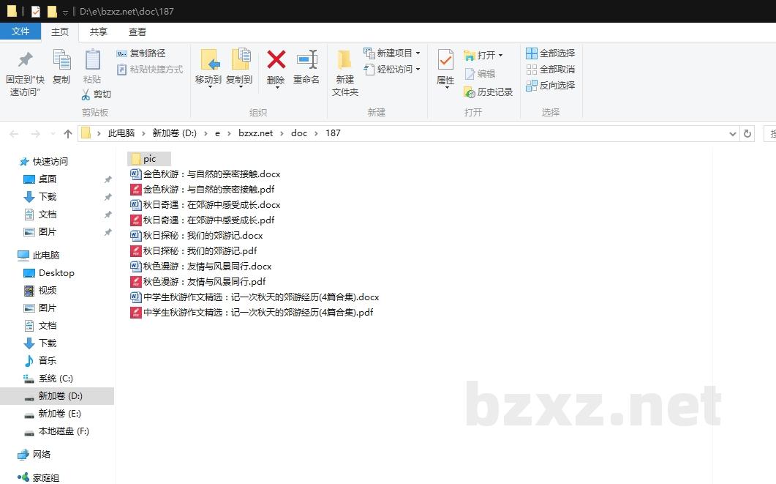This screenshot has height=484, width=776.
Task: Click the Rename icon in ribbon
Action: point(306,60)
